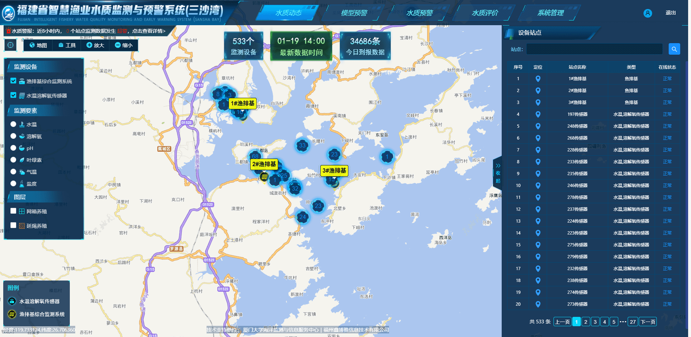Click the 放大 zoom-in plus button
Screen dimensions: 691x337
pyautogui.click(x=95, y=45)
